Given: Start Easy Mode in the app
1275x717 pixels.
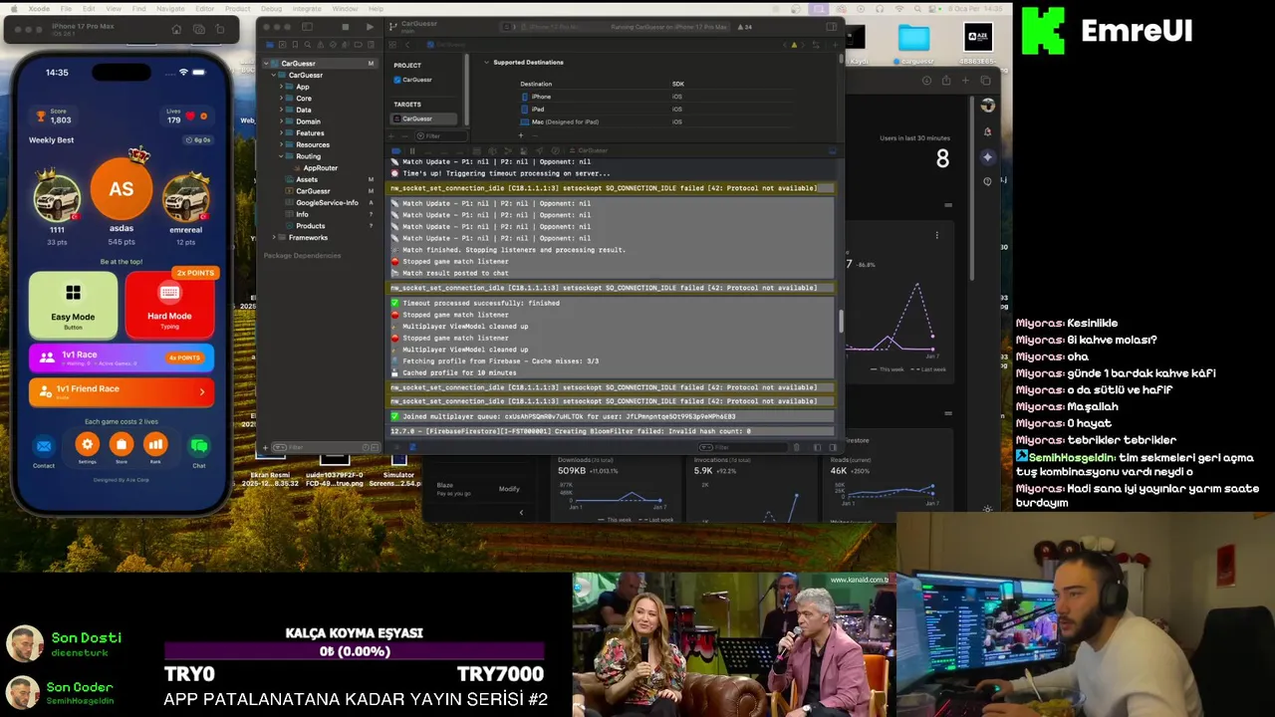Looking at the screenshot, I should pos(73,305).
